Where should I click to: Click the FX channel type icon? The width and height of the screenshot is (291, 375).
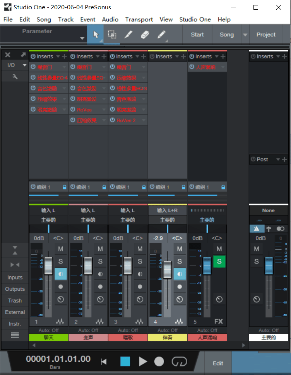[219, 322]
